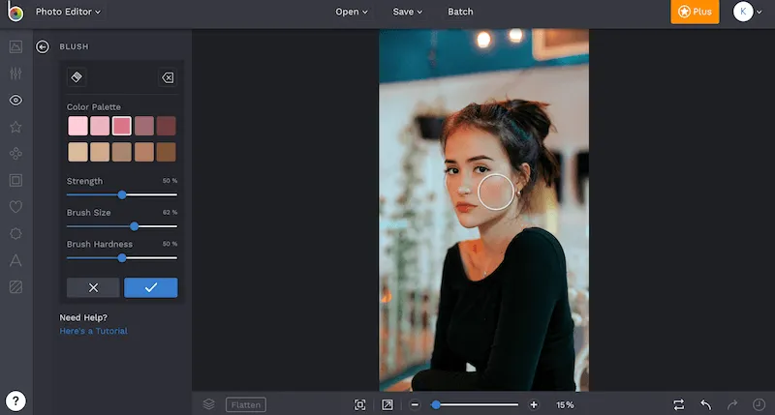Click the help question mark button
Screen dimensions: 775x415
[15, 400]
